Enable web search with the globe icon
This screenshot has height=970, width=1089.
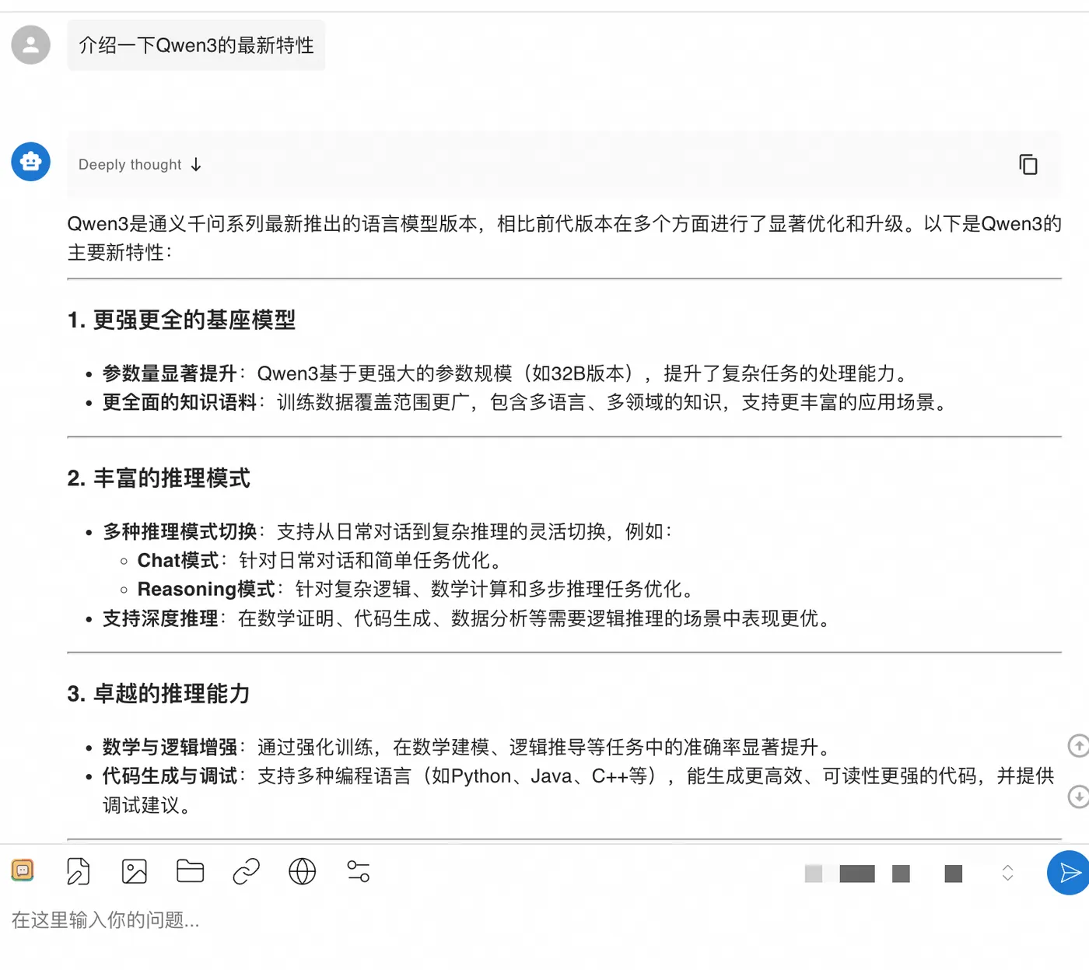pyautogui.click(x=303, y=871)
